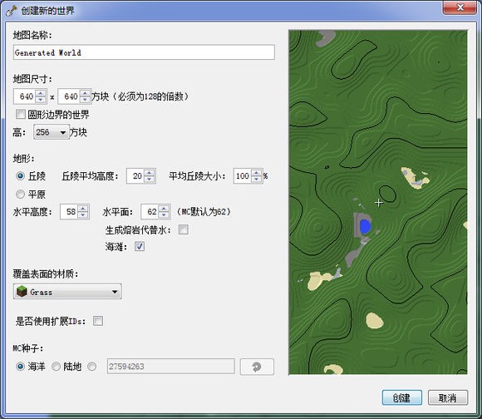Click the 取消 cancel button
482x419 pixels.
pos(448,397)
